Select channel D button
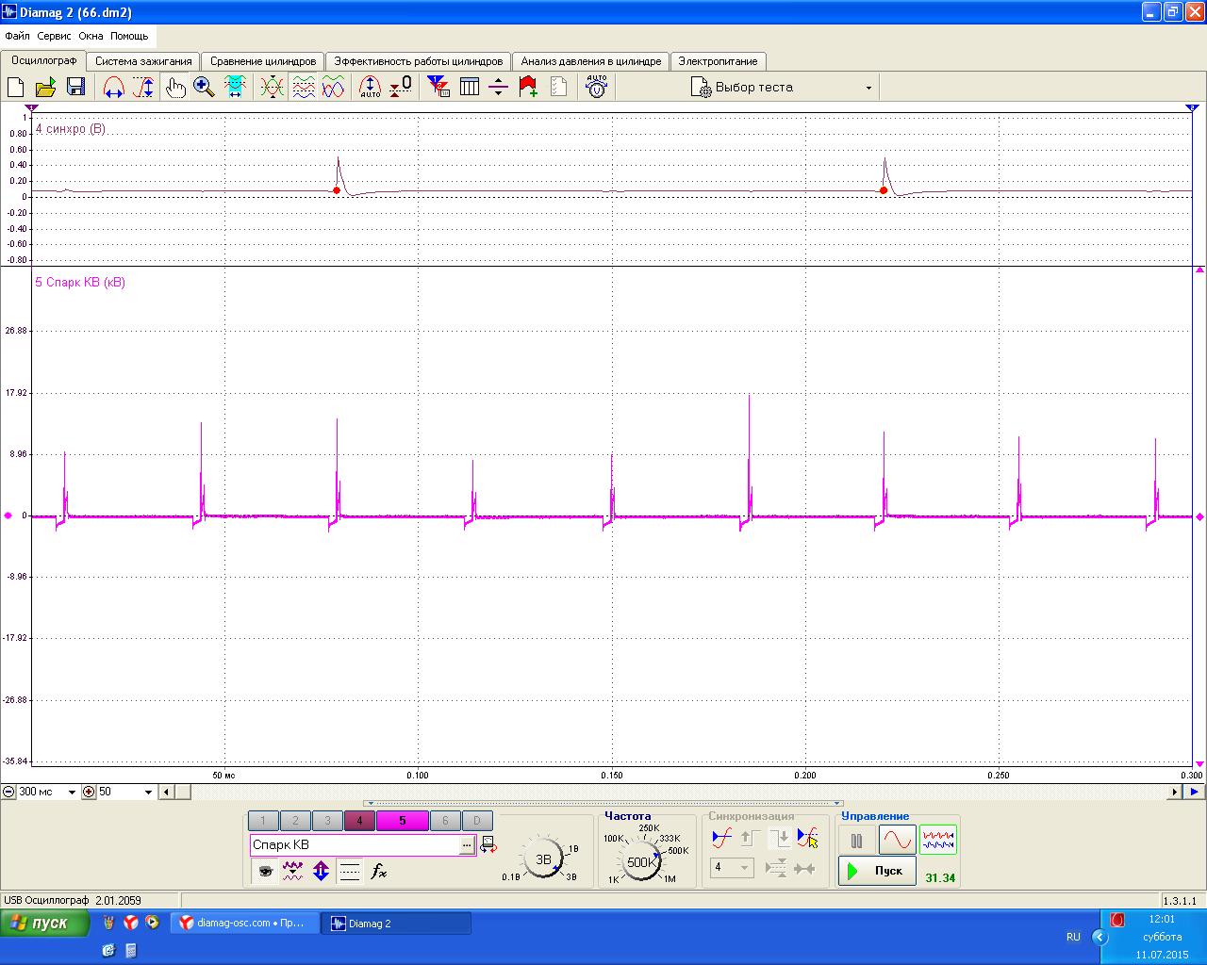This screenshot has width=1207, height=965. click(477, 821)
